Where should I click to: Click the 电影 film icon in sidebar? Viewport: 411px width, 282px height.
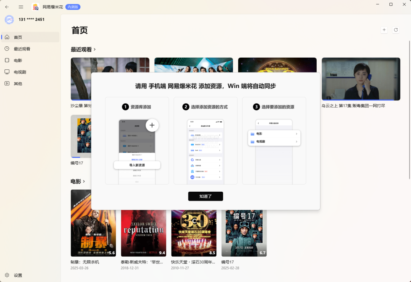click(7, 60)
